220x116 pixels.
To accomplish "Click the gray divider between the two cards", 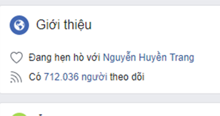I will [x=110, y=98].
